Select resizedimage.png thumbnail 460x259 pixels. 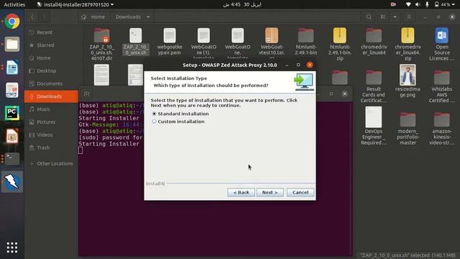tap(408, 81)
